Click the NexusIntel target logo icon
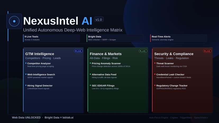Image resolution: width=219 pixels, height=123 pixels. point(14,21)
